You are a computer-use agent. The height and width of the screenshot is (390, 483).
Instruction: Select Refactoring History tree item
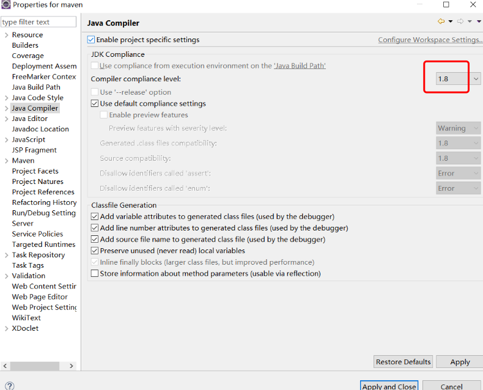pyautogui.click(x=45, y=202)
